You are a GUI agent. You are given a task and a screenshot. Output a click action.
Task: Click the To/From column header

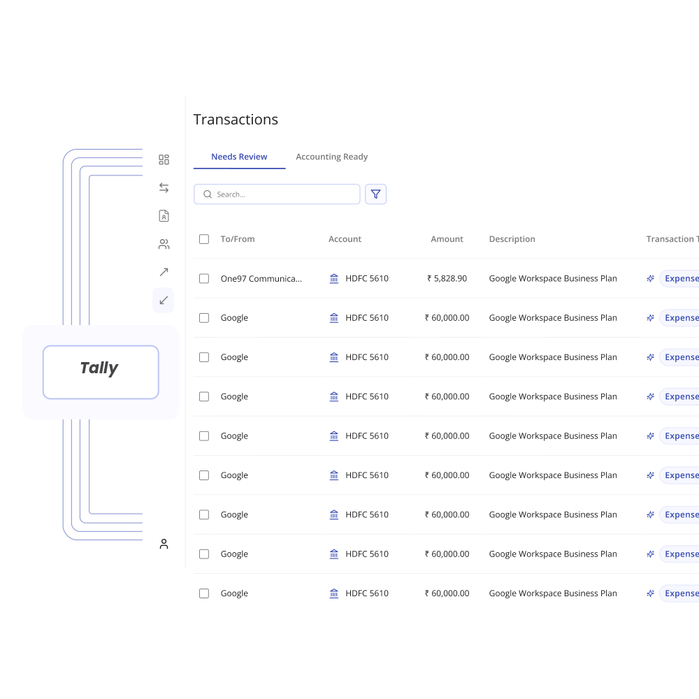click(238, 239)
